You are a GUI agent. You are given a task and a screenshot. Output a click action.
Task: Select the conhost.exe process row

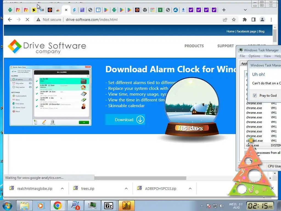[x=263, y=141]
